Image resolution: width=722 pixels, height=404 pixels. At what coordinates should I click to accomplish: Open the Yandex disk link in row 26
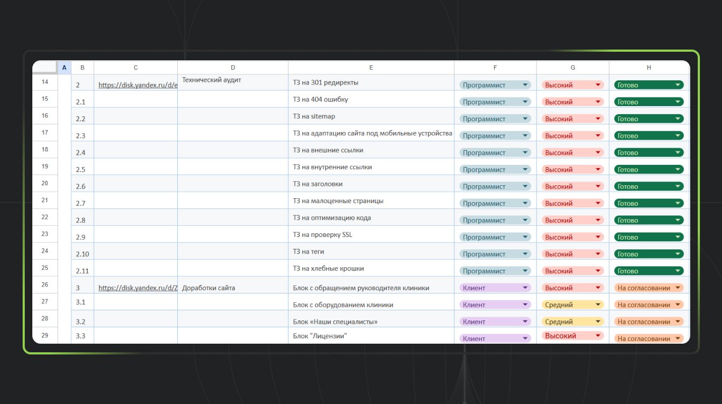click(137, 288)
